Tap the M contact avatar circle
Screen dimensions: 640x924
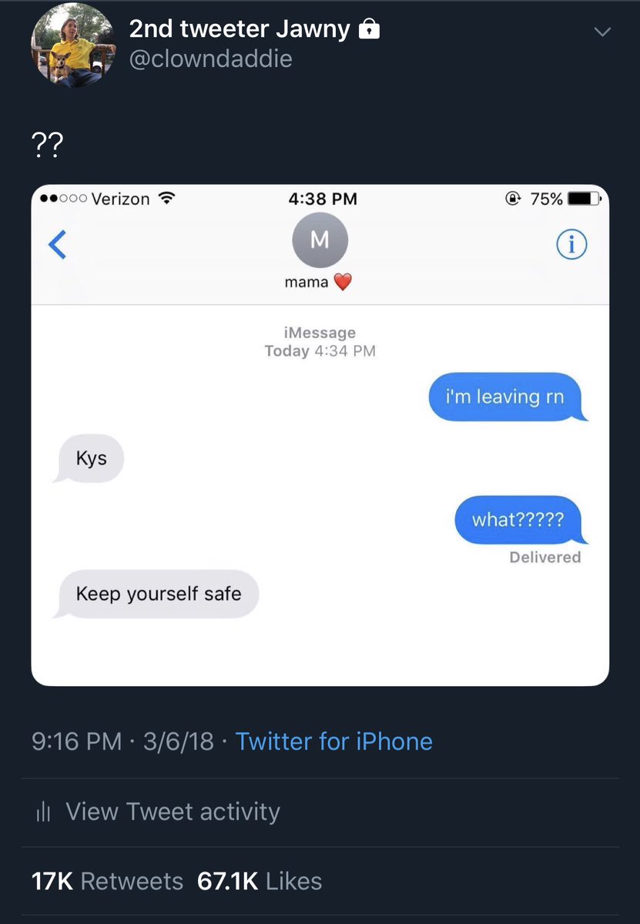(x=320, y=240)
